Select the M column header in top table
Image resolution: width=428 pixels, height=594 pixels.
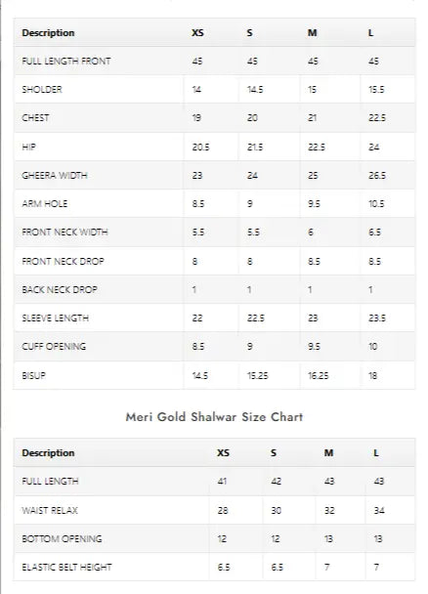[312, 33]
